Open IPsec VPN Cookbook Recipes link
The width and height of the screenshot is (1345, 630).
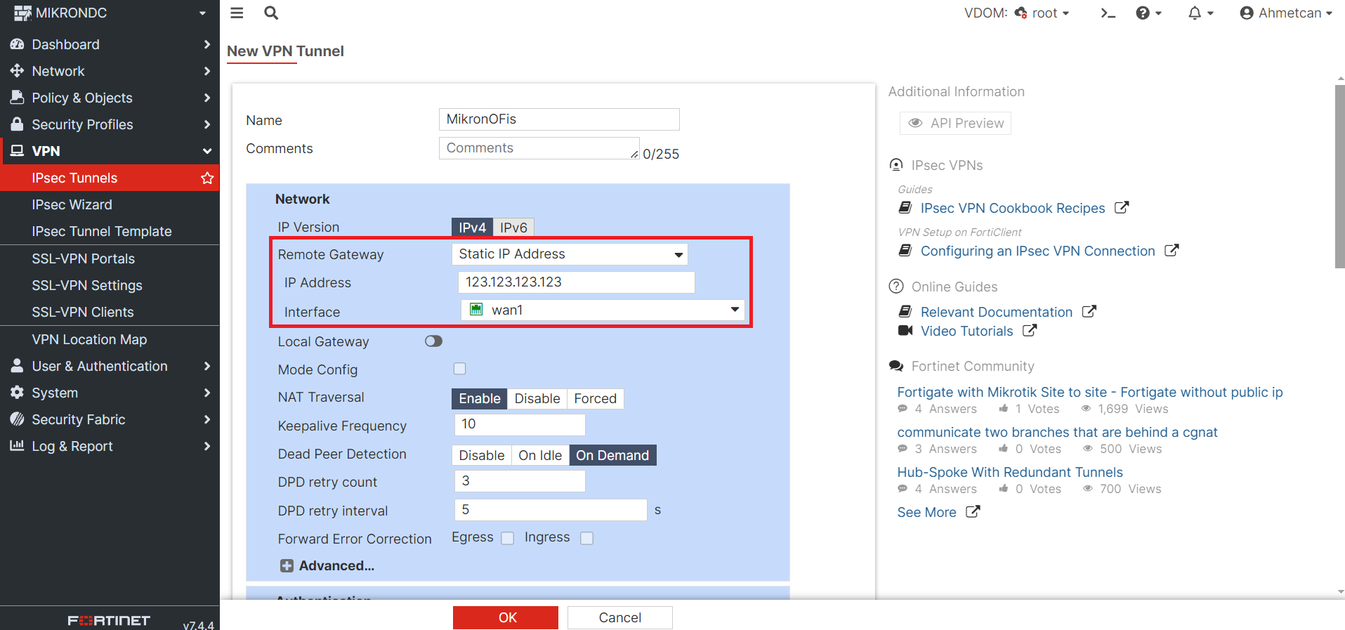coord(1013,208)
